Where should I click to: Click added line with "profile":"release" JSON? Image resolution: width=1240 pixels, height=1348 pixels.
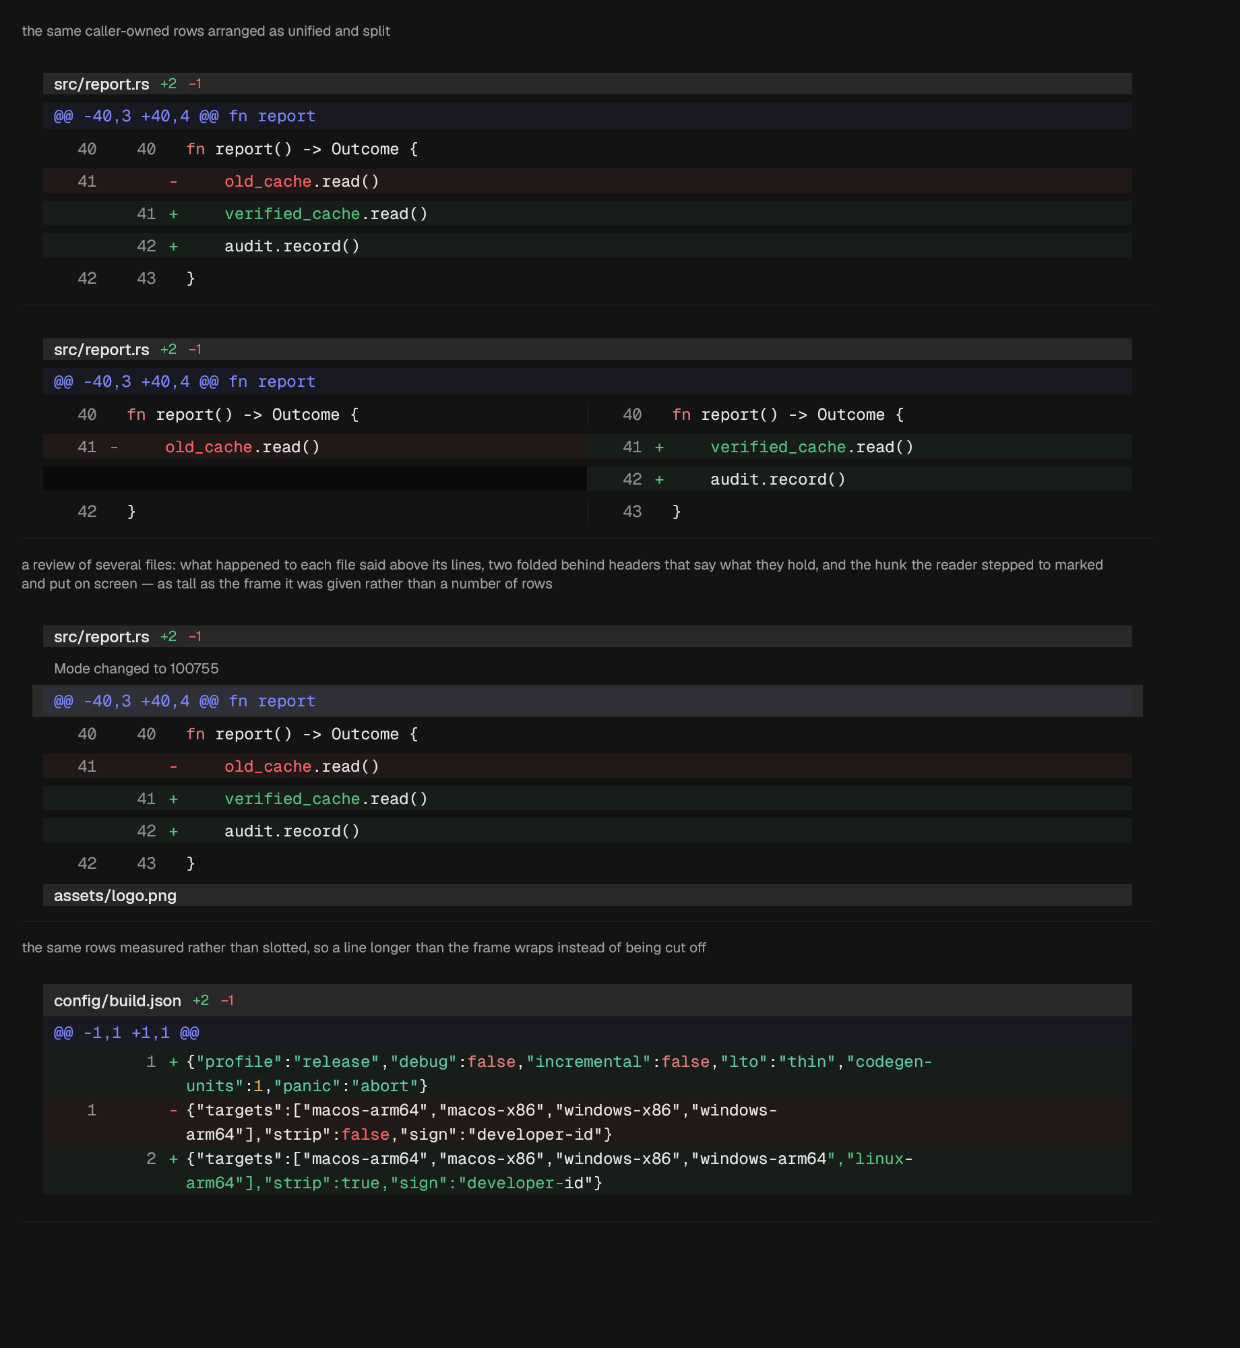pyautogui.click(x=587, y=1073)
